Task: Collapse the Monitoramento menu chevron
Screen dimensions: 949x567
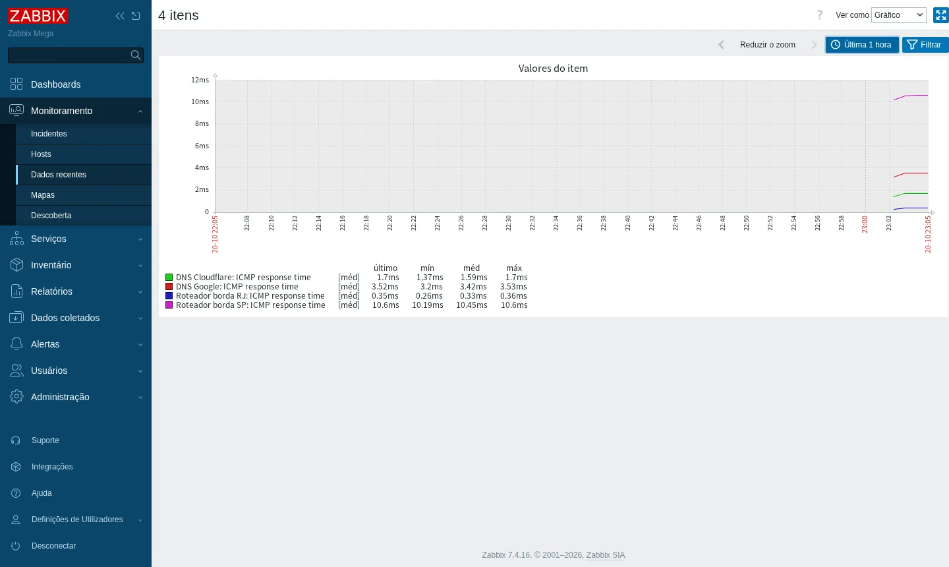Action: 140,111
